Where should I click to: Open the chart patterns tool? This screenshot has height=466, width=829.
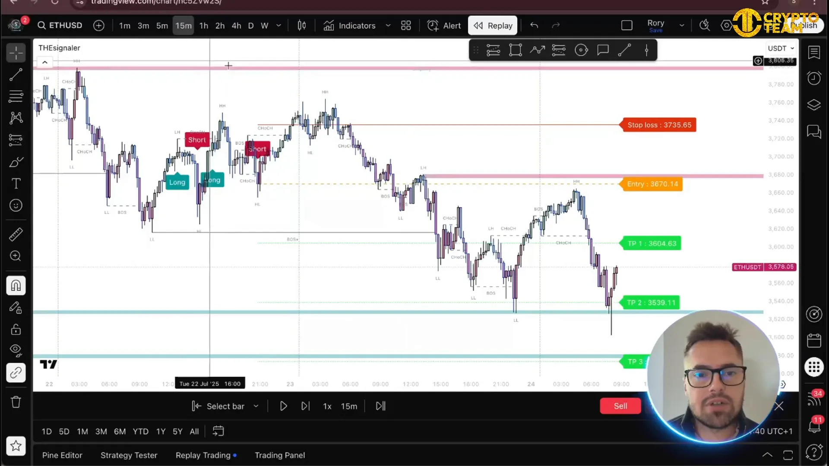point(16,118)
